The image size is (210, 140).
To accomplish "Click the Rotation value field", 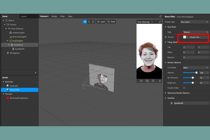I will pos(196,57).
